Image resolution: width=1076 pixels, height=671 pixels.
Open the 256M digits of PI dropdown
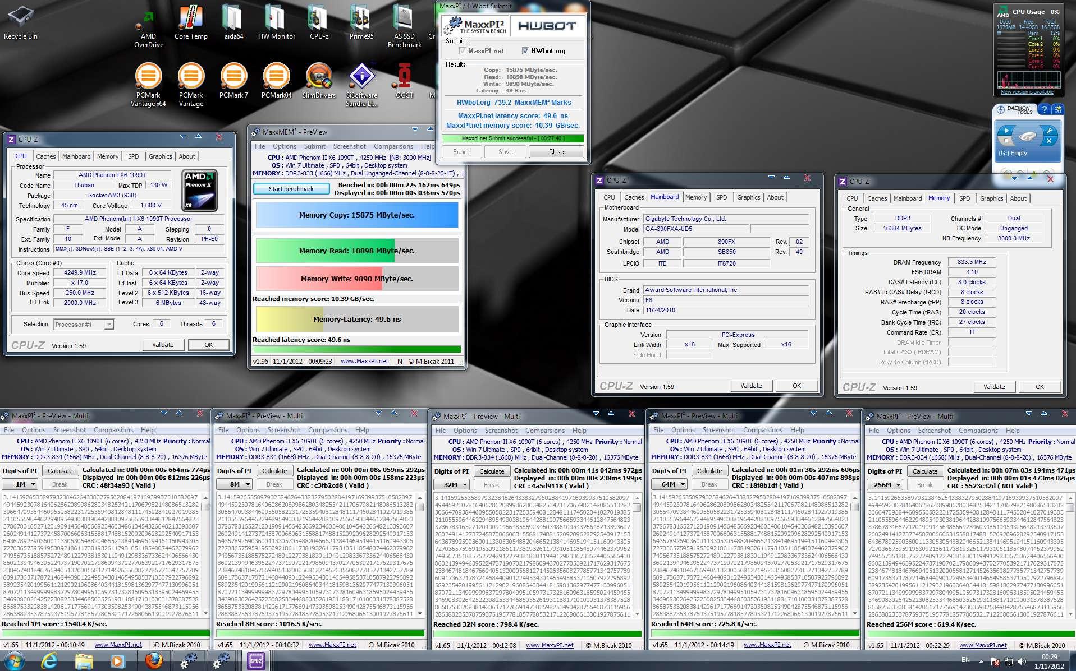[x=885, y=485]
